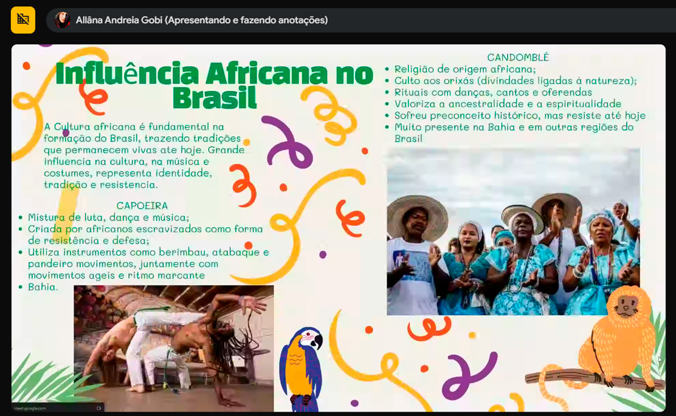676x416 pixels.
Task: Click Allâna Andreia Gobi's profile avatar
Action: [62, 20]
